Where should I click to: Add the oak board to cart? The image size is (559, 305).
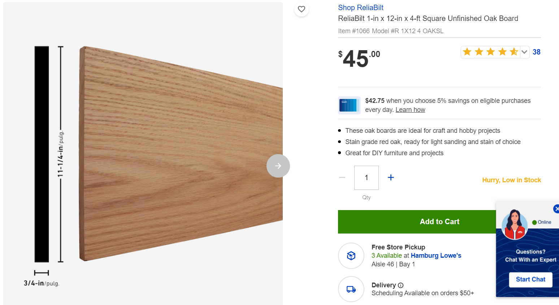(439, 221)
